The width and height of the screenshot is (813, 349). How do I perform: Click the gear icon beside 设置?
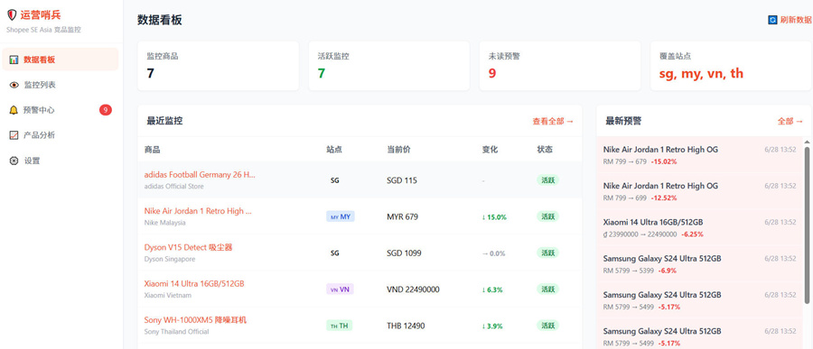pos(14,161)
